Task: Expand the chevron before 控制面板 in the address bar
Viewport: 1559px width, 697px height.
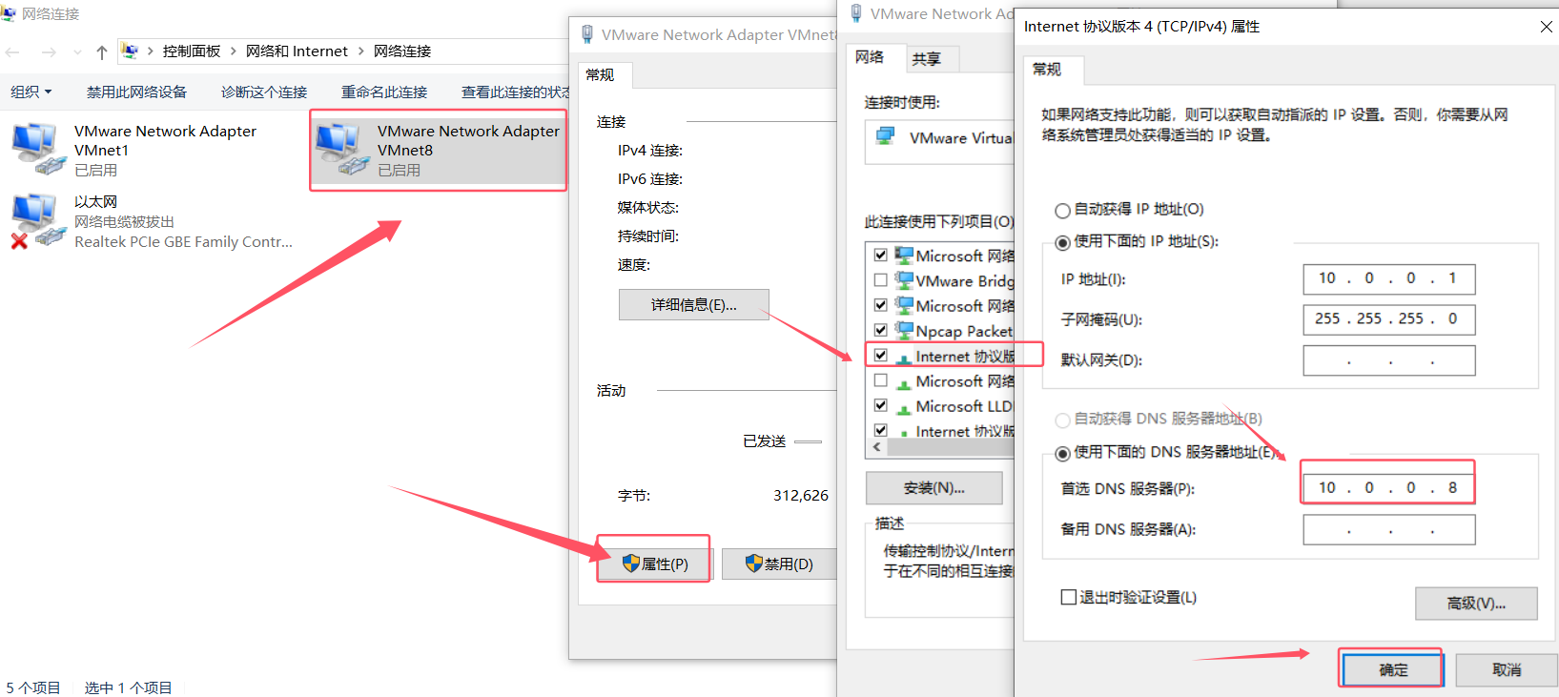Action: point(151,51)
